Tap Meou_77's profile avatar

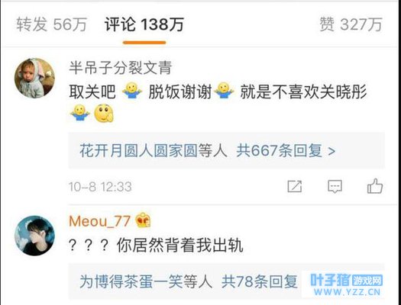click(x=34, y=236)
